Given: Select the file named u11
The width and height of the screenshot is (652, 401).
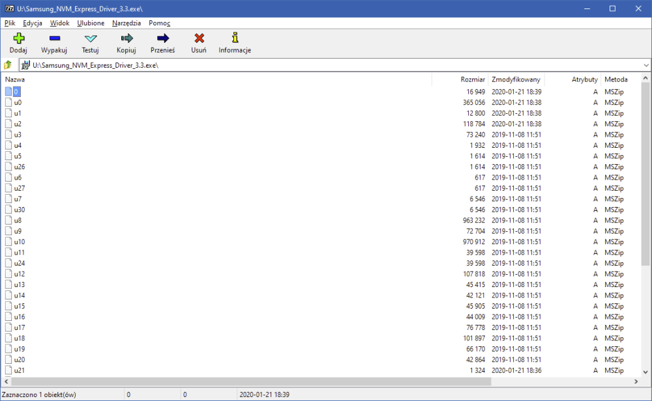Looking at the screenshot, I should (19, 253).
